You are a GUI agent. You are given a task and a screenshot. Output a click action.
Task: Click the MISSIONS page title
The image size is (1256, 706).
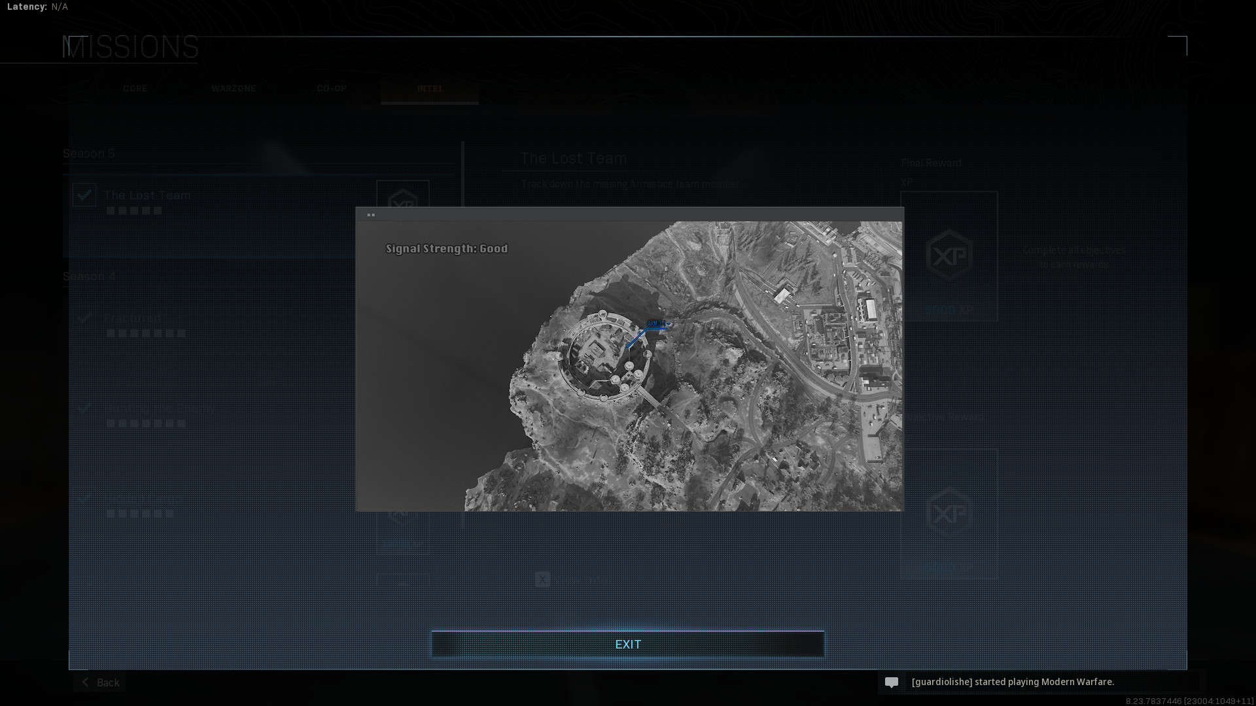[130, 47]
